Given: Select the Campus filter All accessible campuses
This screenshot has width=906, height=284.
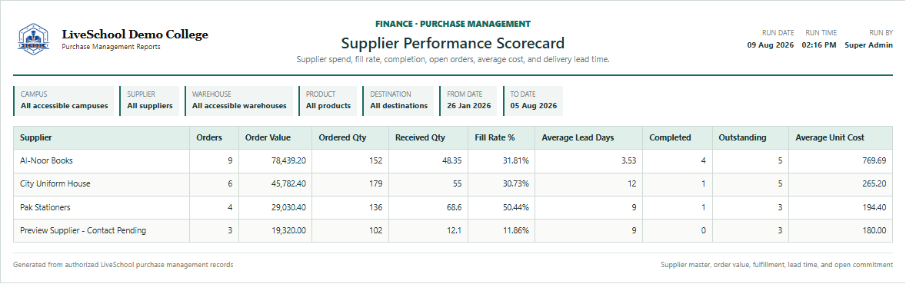Looking at the screenshot, I should pos(64,101).
